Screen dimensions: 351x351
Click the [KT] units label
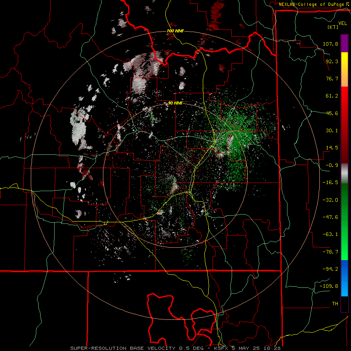(x=333, y=27)
